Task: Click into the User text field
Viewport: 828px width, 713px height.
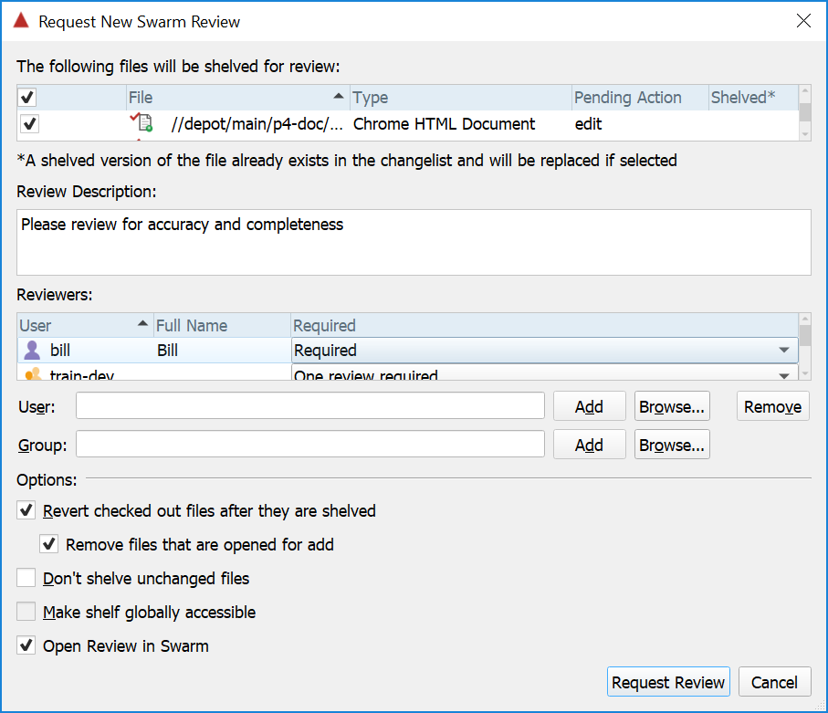Action: (x=310, y=406)
